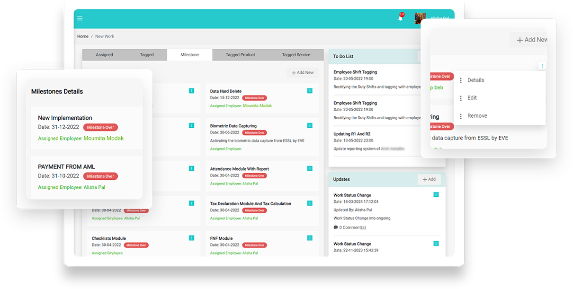Select Details from the popup menu
573x289 pixels.
click(x=475, y=80)
